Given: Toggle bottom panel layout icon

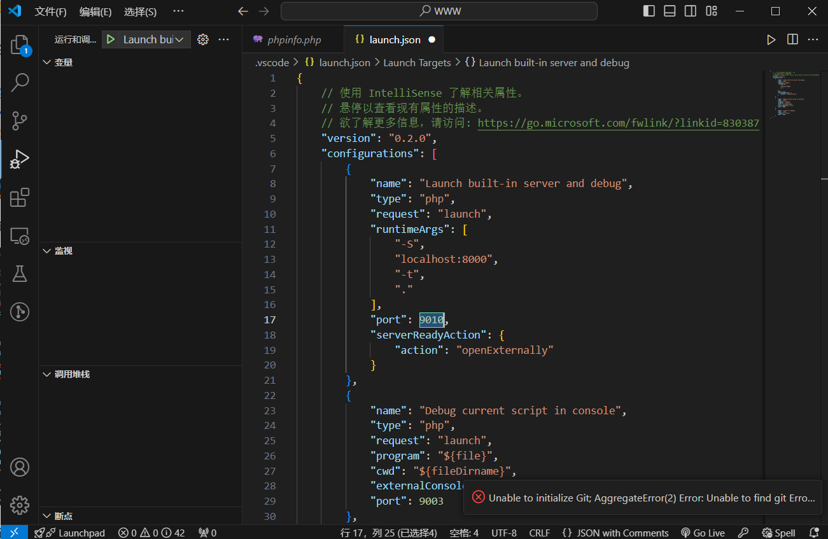Looking at the screenshot, I should coord(670,11).
